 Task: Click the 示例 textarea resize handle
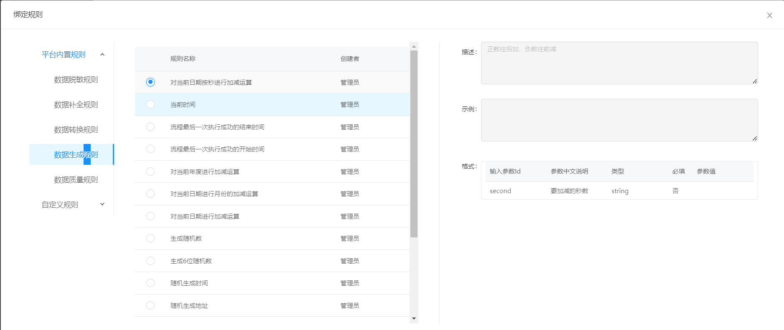click(x=755, y=139)
